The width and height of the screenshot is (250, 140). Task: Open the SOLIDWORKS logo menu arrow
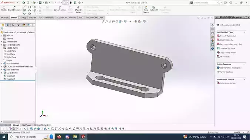tap(17, 3)
